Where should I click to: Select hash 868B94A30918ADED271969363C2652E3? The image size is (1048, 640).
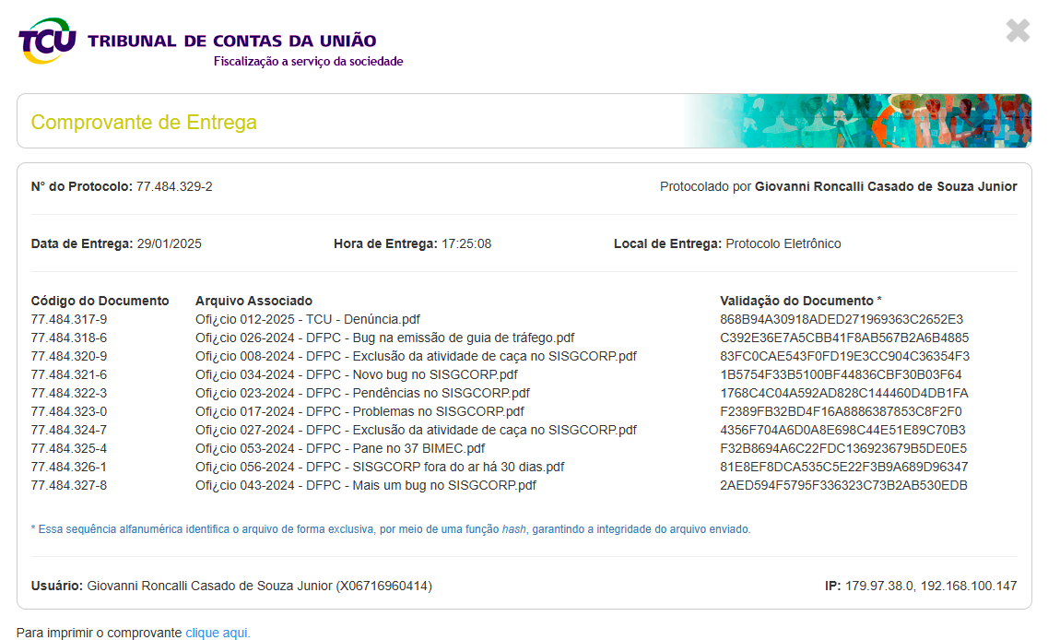click(842, 320)
